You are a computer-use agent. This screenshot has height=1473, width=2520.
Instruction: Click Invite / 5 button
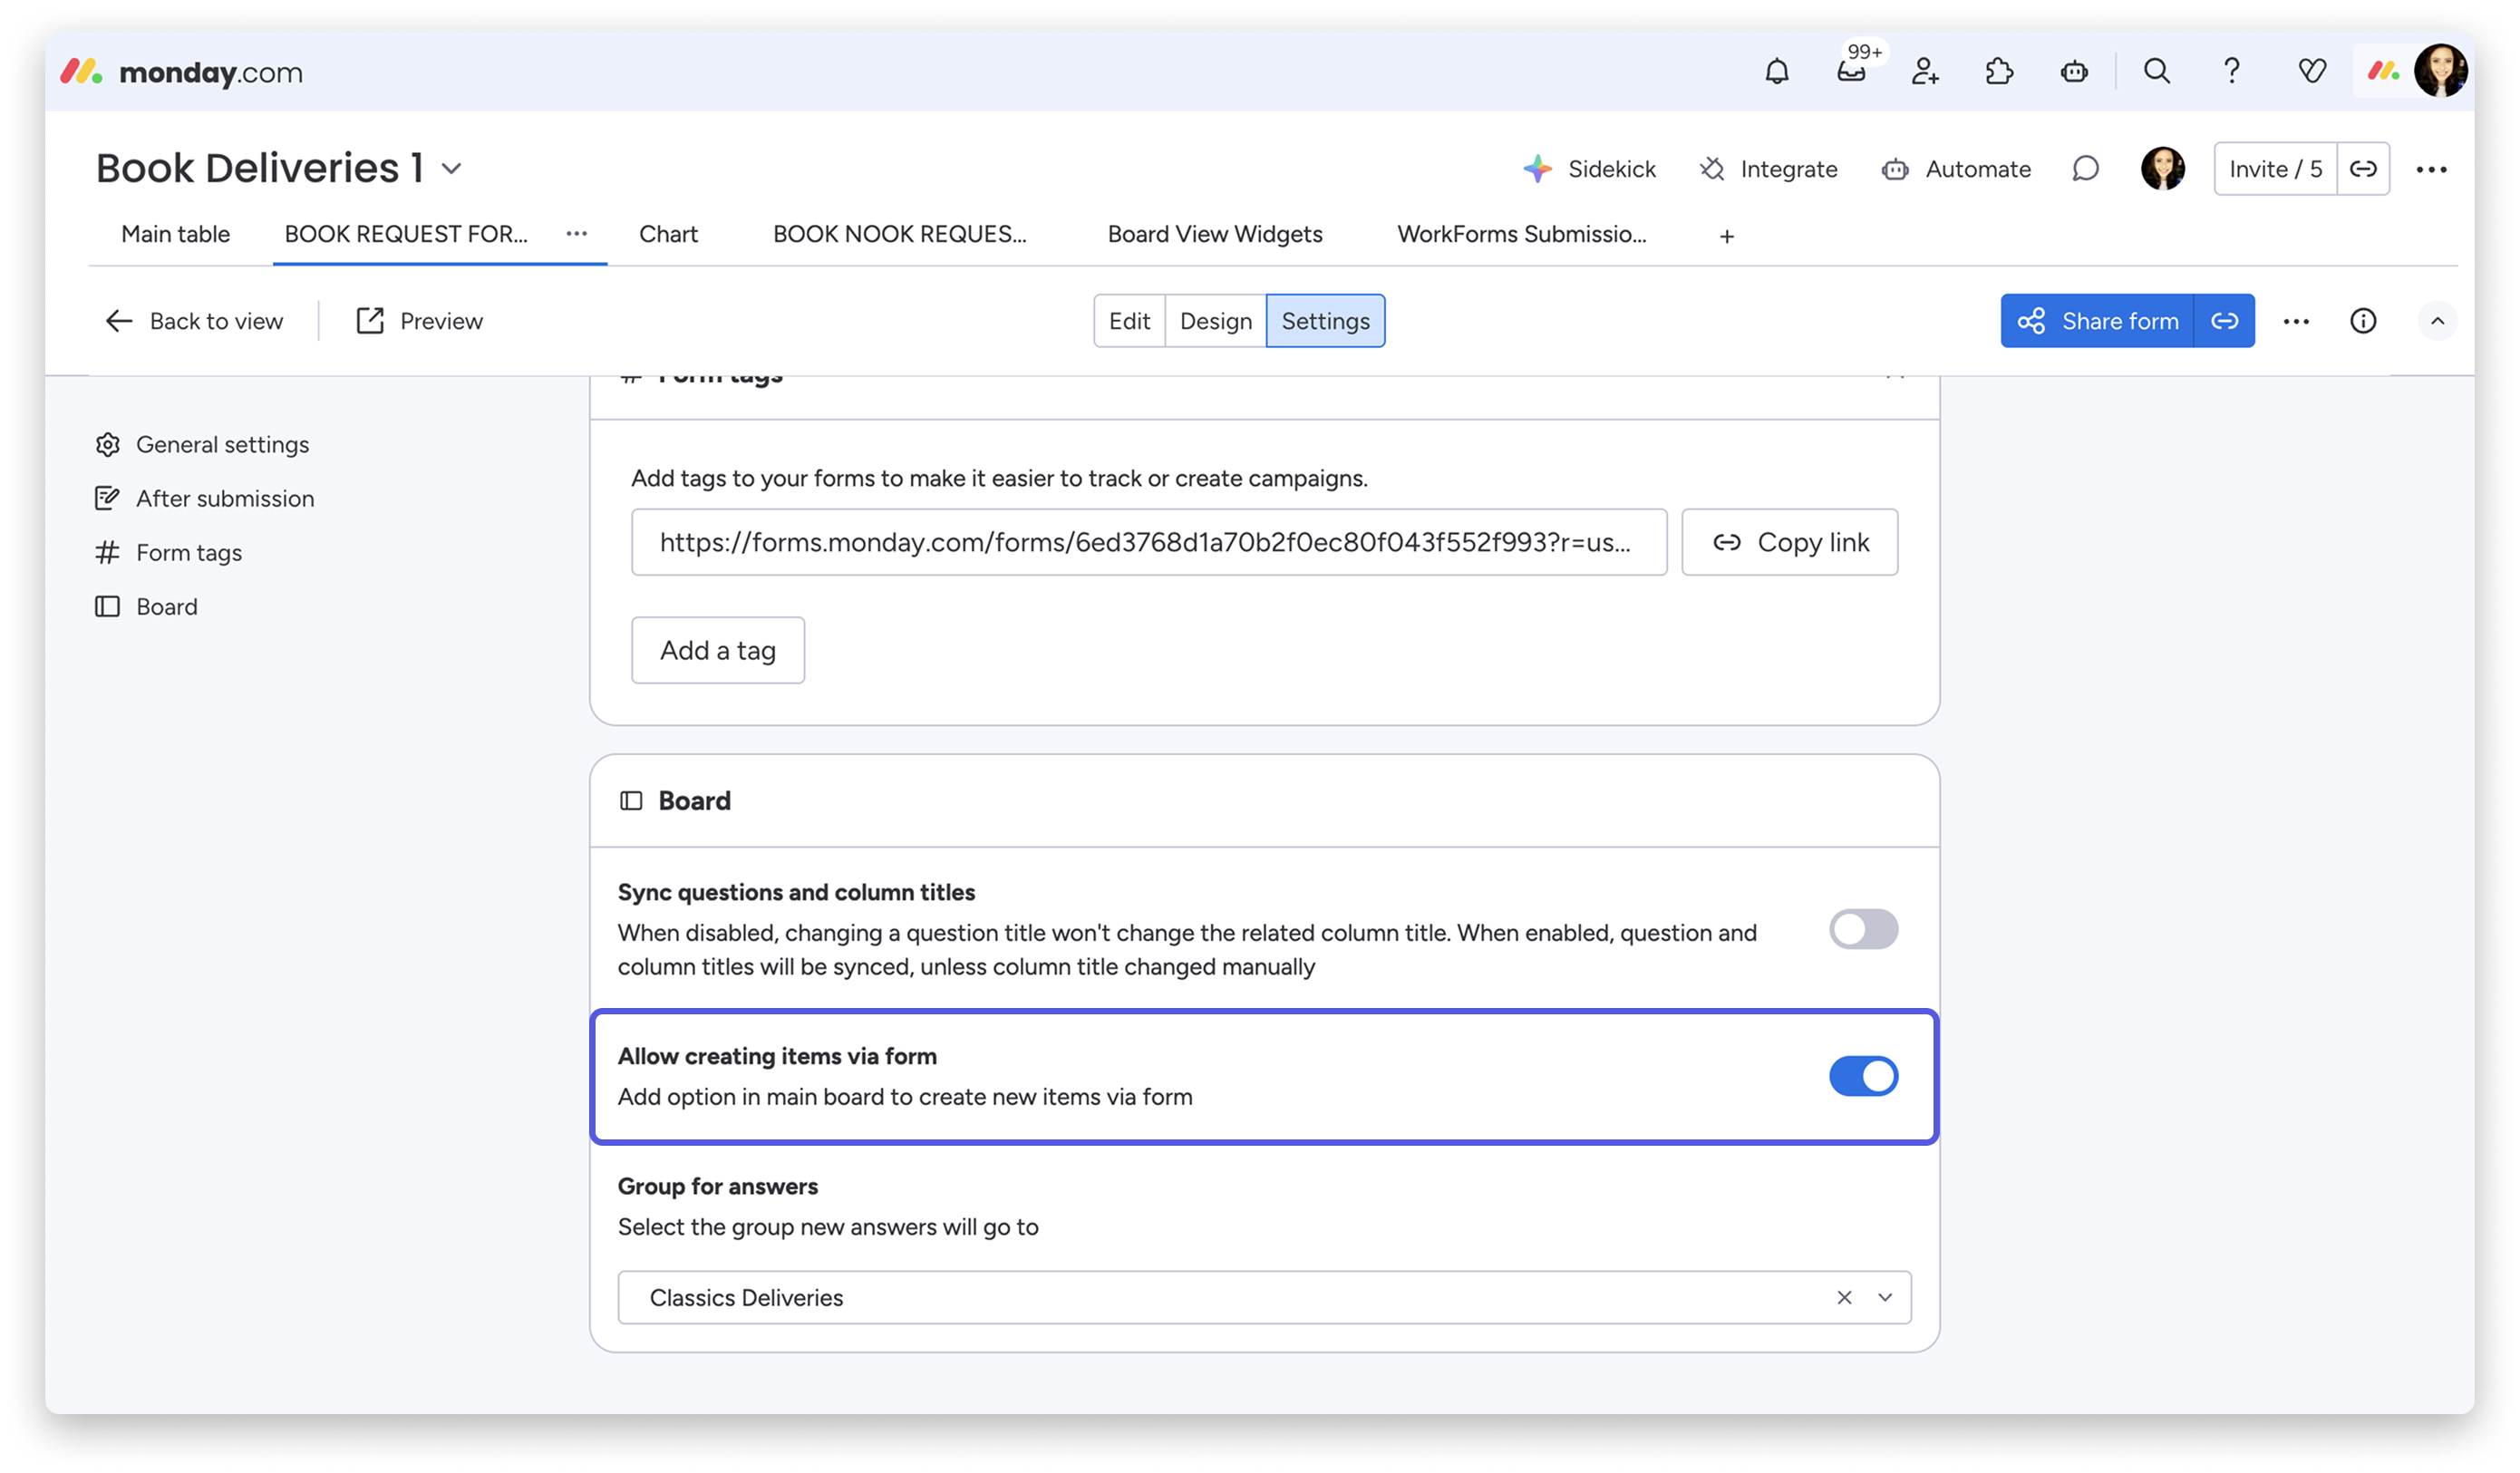pyautogui.click(x=2275, y=169)
